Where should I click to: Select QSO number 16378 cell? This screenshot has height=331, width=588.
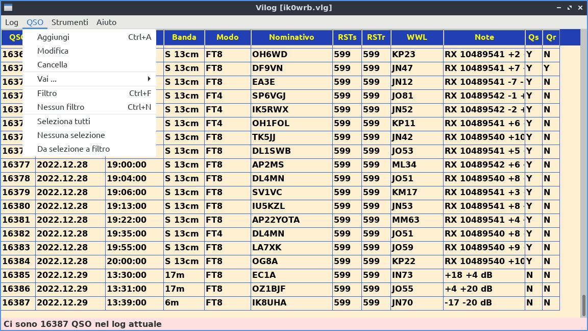click(x=18, y=179)
